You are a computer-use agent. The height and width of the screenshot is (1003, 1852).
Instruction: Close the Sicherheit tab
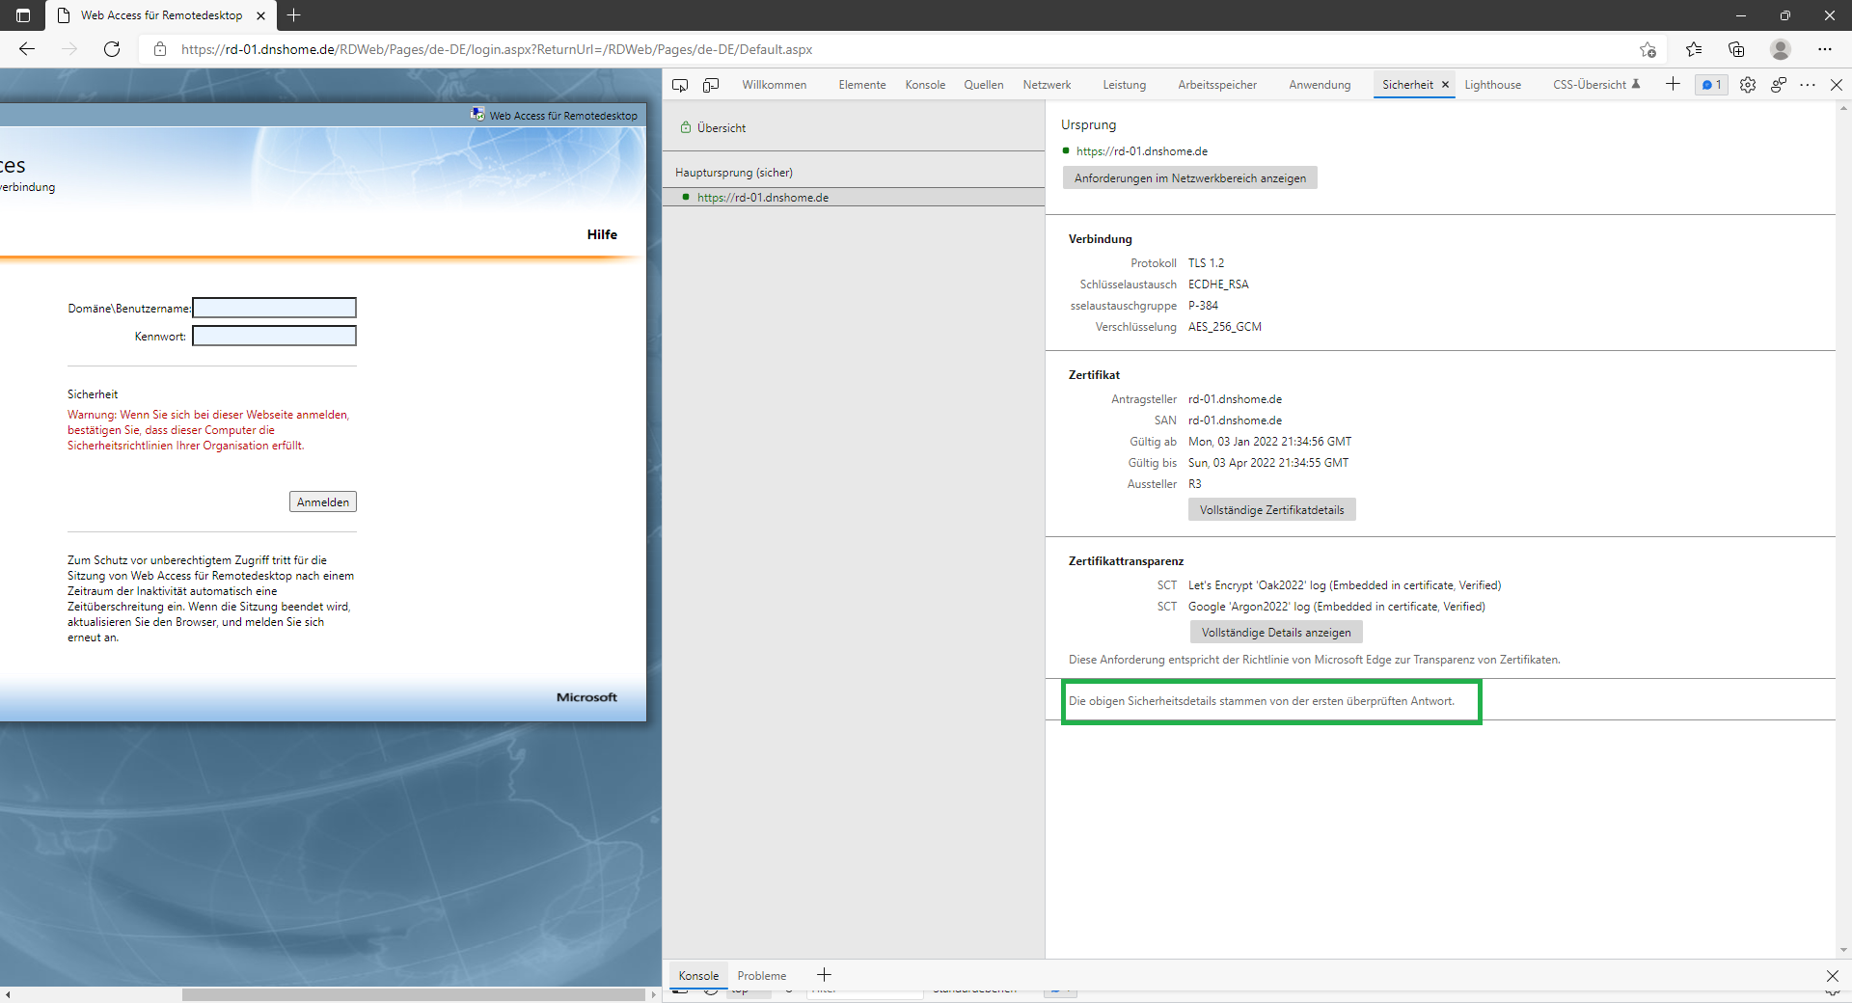pos(1445,85)
